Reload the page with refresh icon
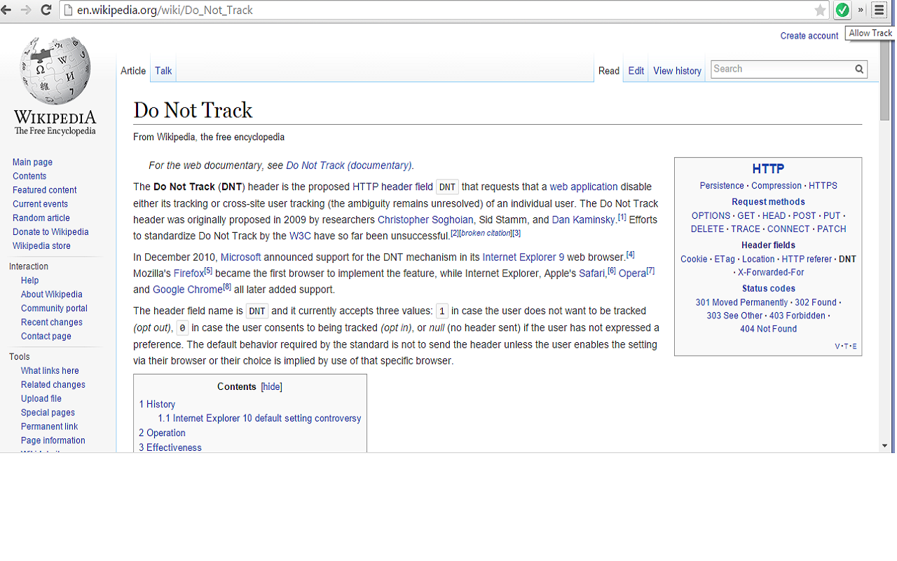897x561 pixels. [46, 10]
